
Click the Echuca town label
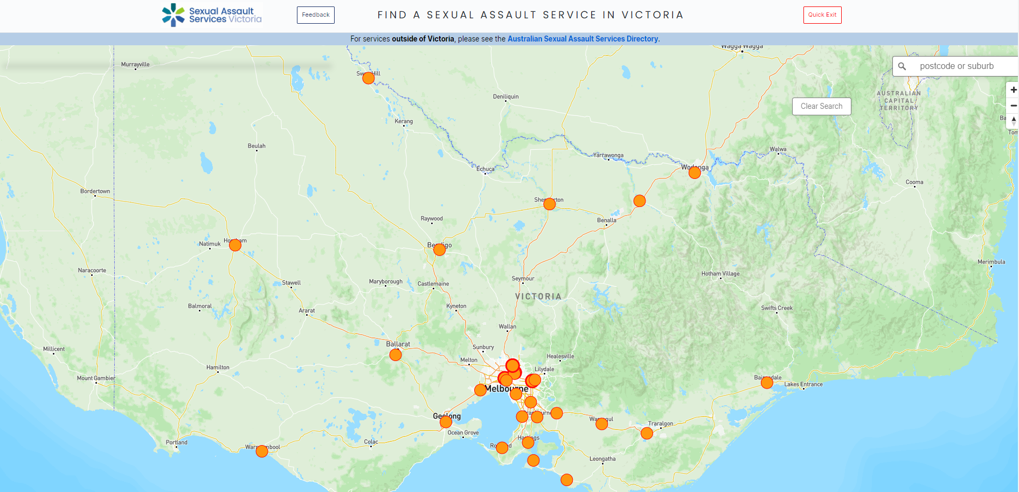pos(486,169)
